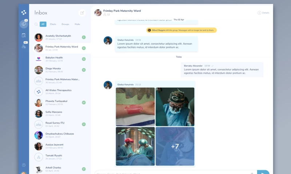The image size is (291, 174).
Task: Open Onyekachukwu Chibueze conversation
Action: [x=60, y=135]
